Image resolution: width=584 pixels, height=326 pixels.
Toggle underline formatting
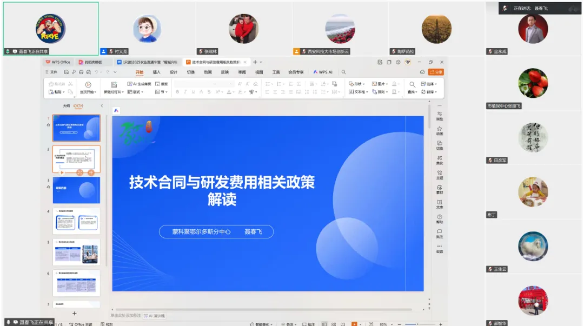coord(193,92)
